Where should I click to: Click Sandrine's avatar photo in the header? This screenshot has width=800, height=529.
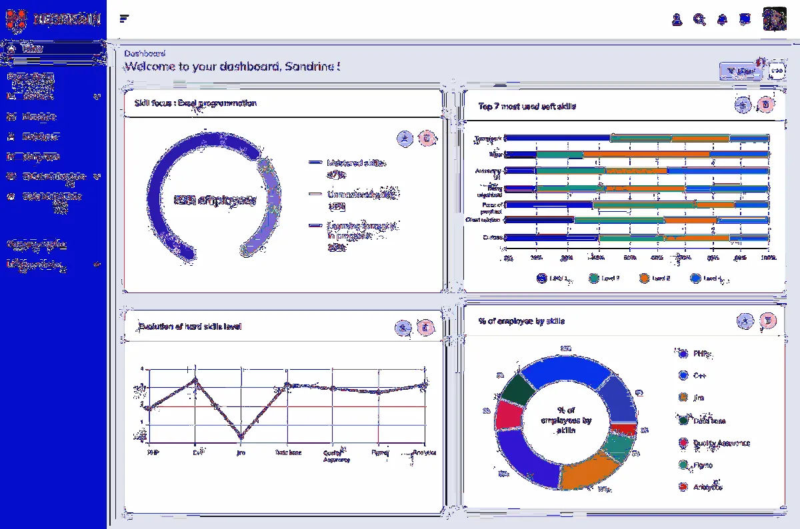coord(775,19)
